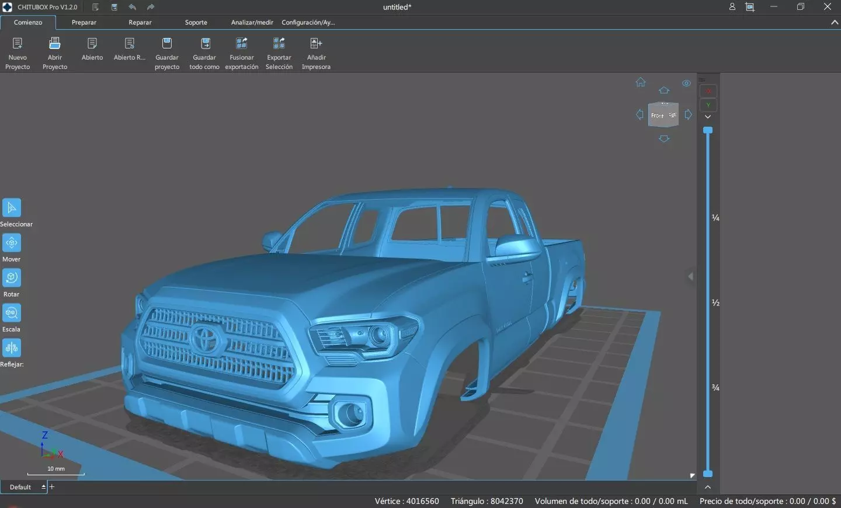Rotate the view upward with top arrow
Screen dimensions: 841x508
click(664, 91)
